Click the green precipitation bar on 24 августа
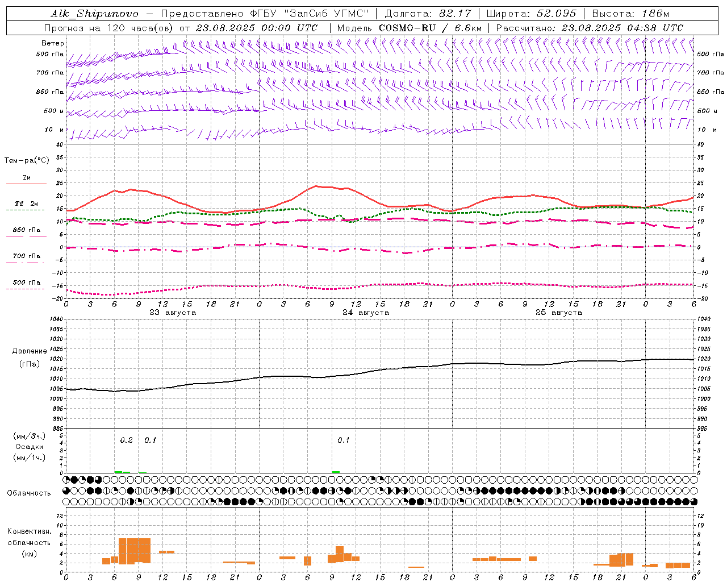This screenshot has width=727, height=582. 336,472
